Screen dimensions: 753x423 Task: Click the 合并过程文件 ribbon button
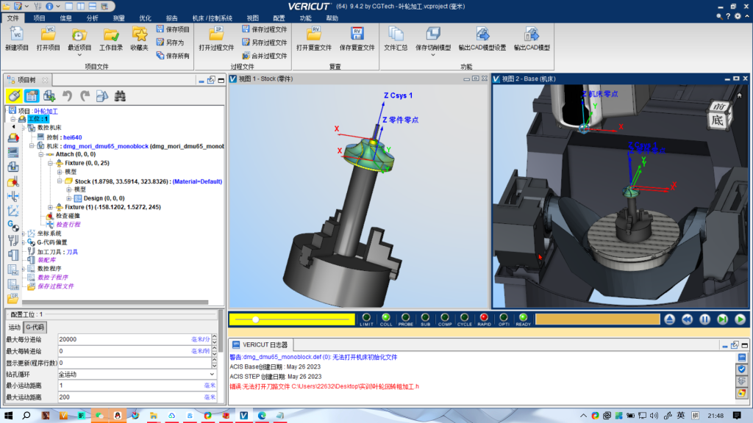265,56
